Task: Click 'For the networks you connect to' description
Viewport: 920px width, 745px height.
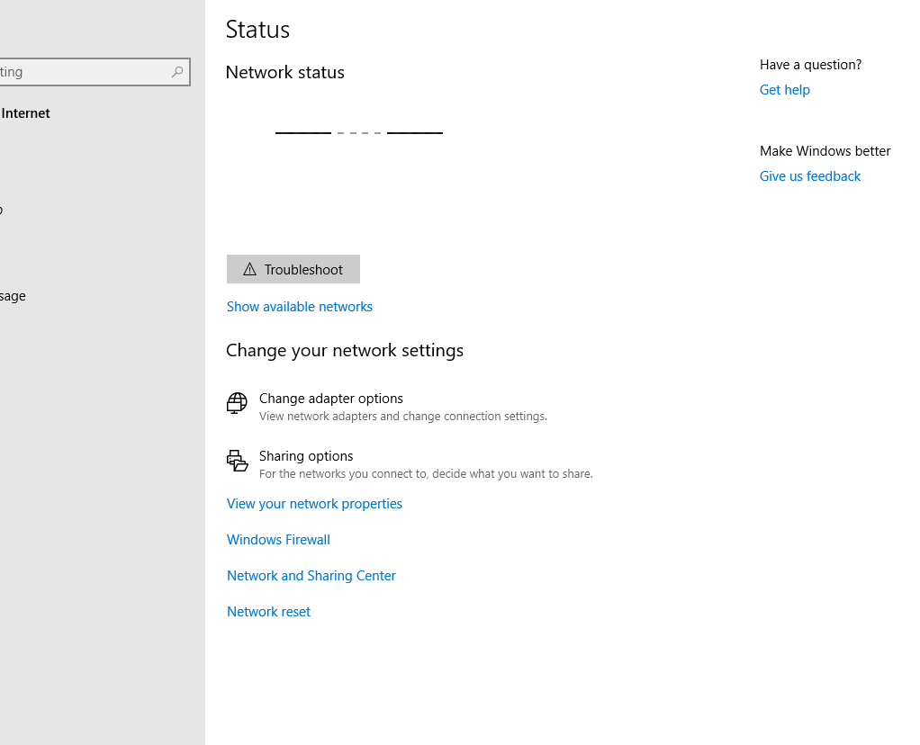Action: [426, 473]
